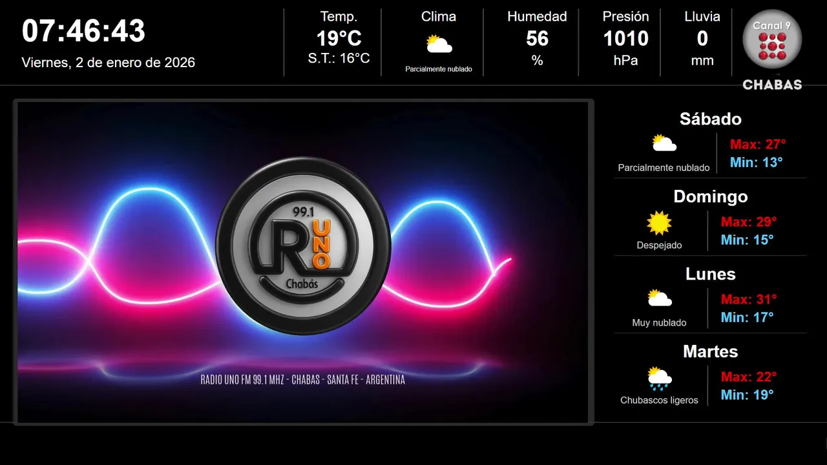This screenshot has height=465, width=827.
Task: Click Sábado's Min: 13° value
Action: [x=757, y=162]
